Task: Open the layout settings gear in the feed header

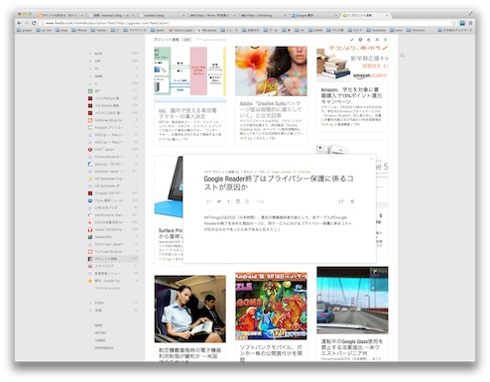Action: 360,40
